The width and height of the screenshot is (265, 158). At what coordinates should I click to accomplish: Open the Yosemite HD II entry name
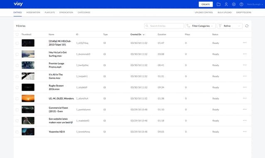pos(57,132)
